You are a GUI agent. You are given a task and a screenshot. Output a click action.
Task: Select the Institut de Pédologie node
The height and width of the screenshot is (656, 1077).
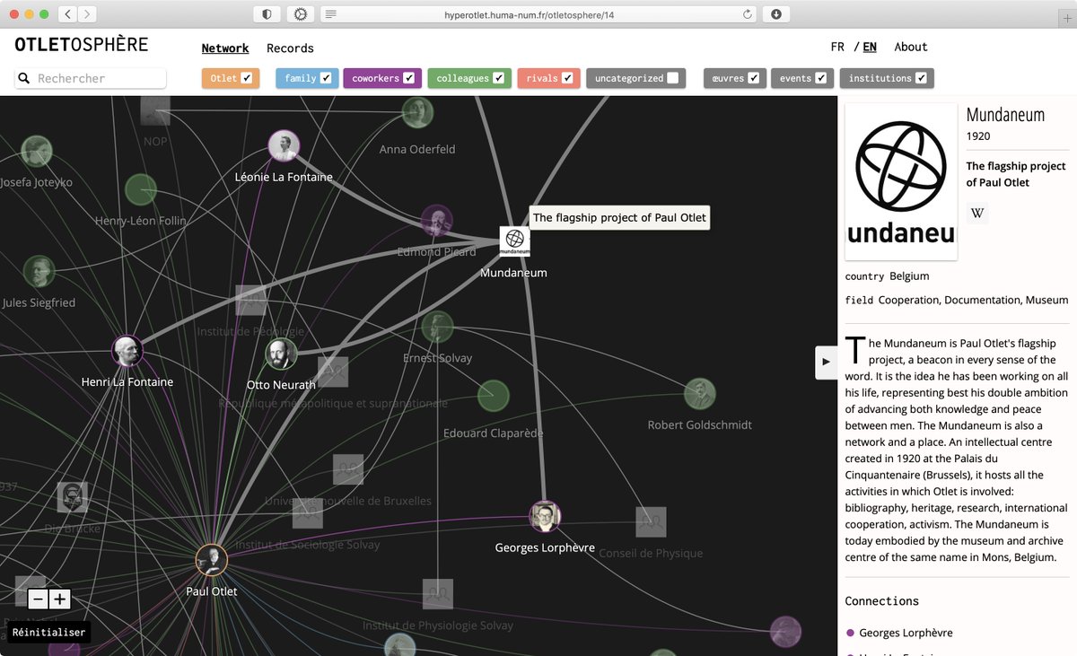coord(251,301)
